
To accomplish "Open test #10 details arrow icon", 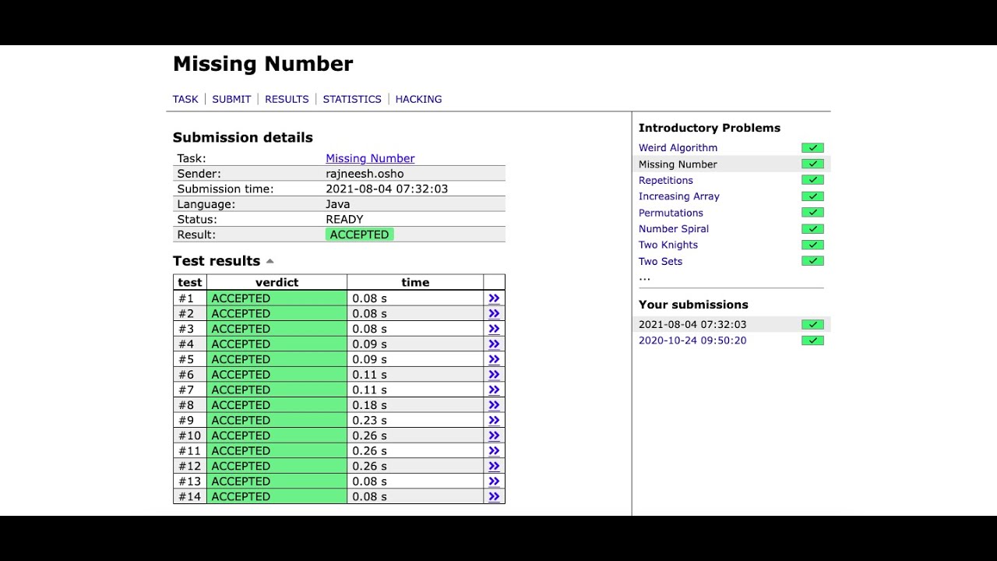I will [494, 436].
